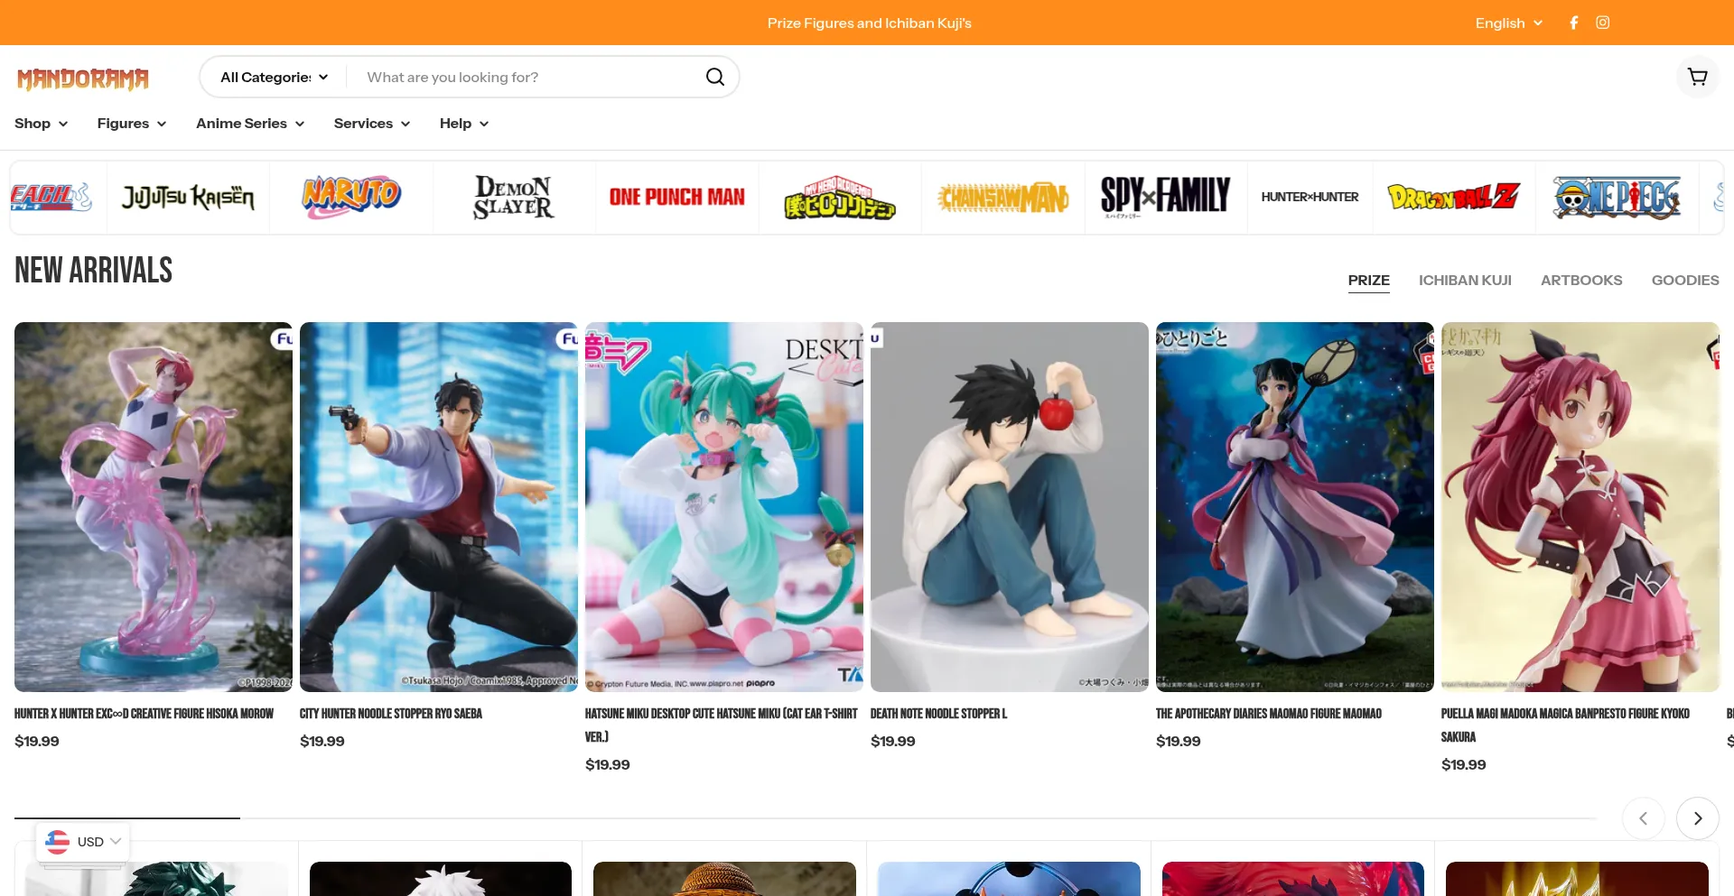This screenshot has height=896, width=1734.
Task: Show previous new arrivals with left arrow
Action: [x=1644, y=818]
